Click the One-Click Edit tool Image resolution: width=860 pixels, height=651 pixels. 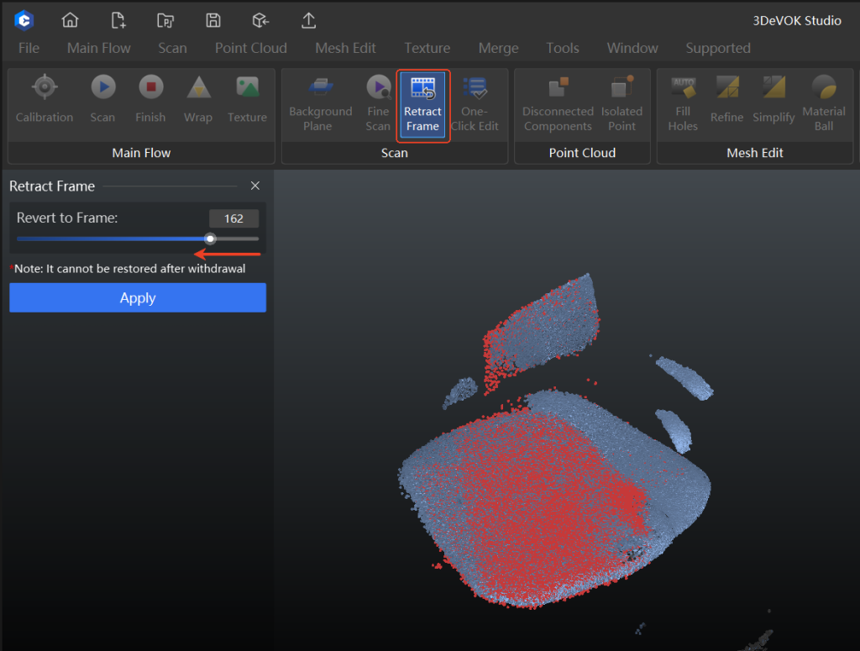point(475,99)
